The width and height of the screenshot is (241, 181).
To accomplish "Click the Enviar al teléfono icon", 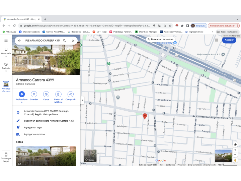I will pyautogui.click(x=58, y=94).
